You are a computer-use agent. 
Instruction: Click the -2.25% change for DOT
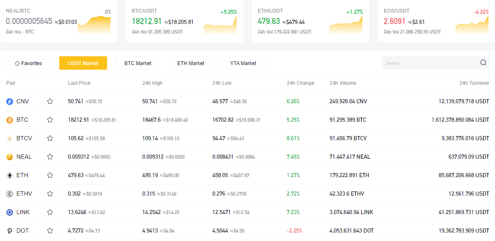294,231
